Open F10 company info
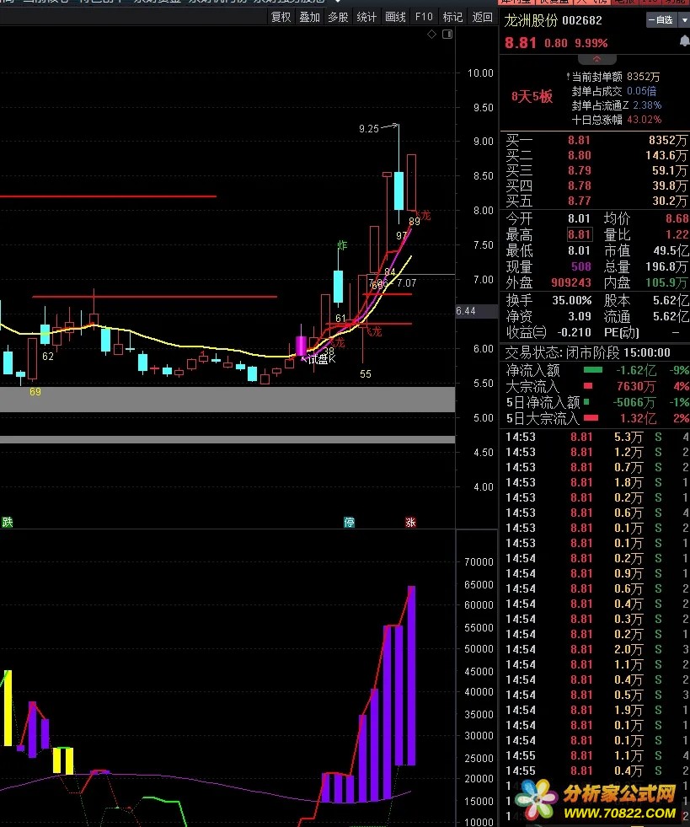Viewport: 690px width, 827px height. point(424,17)
